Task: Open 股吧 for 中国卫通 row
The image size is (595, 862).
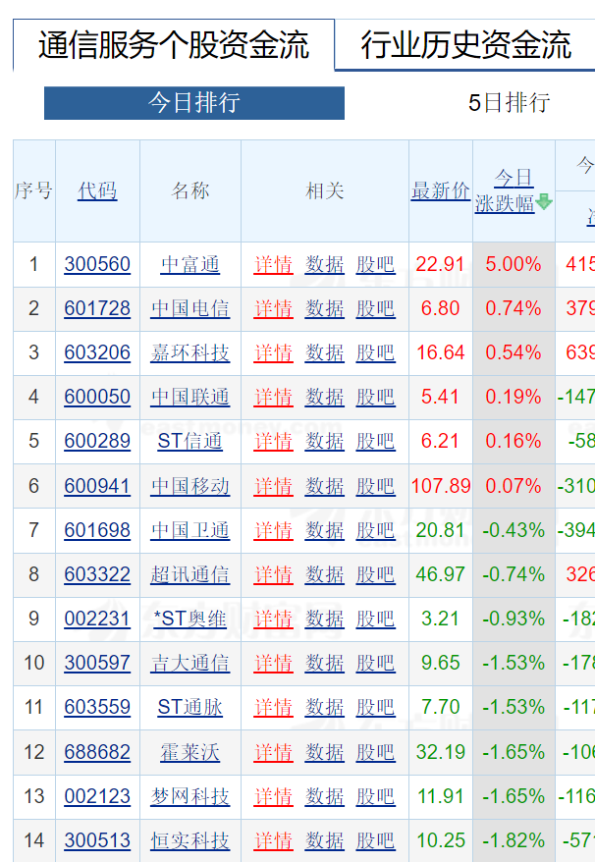Action: 375,530
